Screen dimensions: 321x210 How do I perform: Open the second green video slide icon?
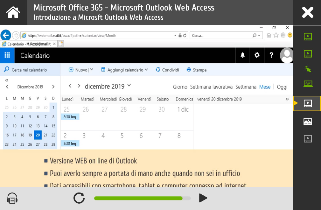coord(308,54)
